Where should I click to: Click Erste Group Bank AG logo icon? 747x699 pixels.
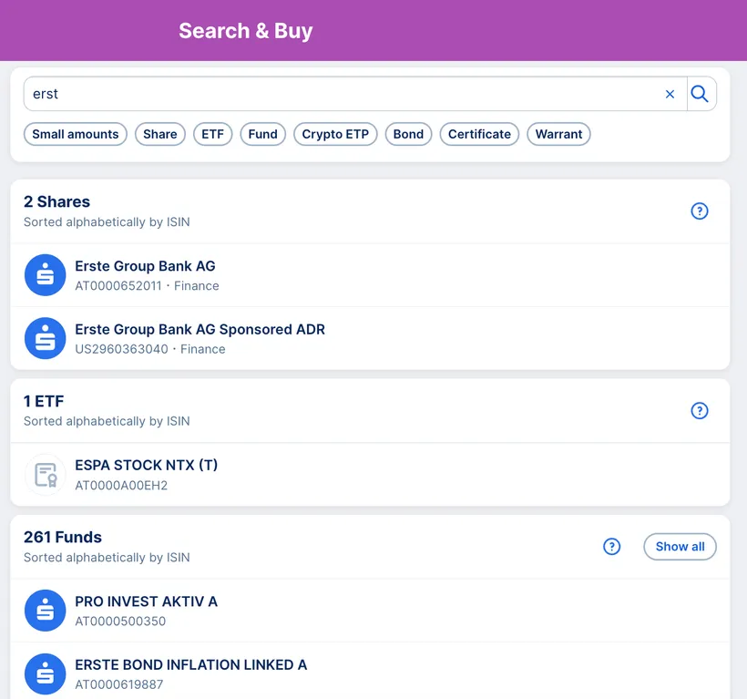(46, 275)
